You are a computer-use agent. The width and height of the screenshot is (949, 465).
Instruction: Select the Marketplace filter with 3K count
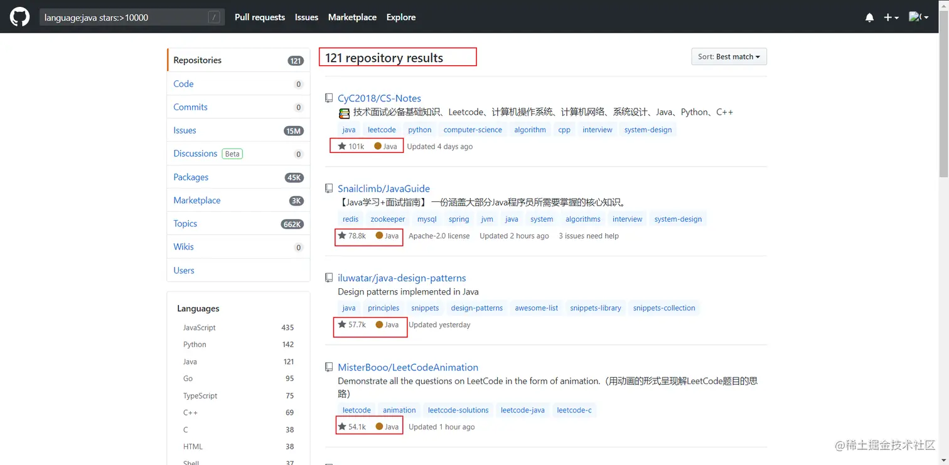pos(239,201)
